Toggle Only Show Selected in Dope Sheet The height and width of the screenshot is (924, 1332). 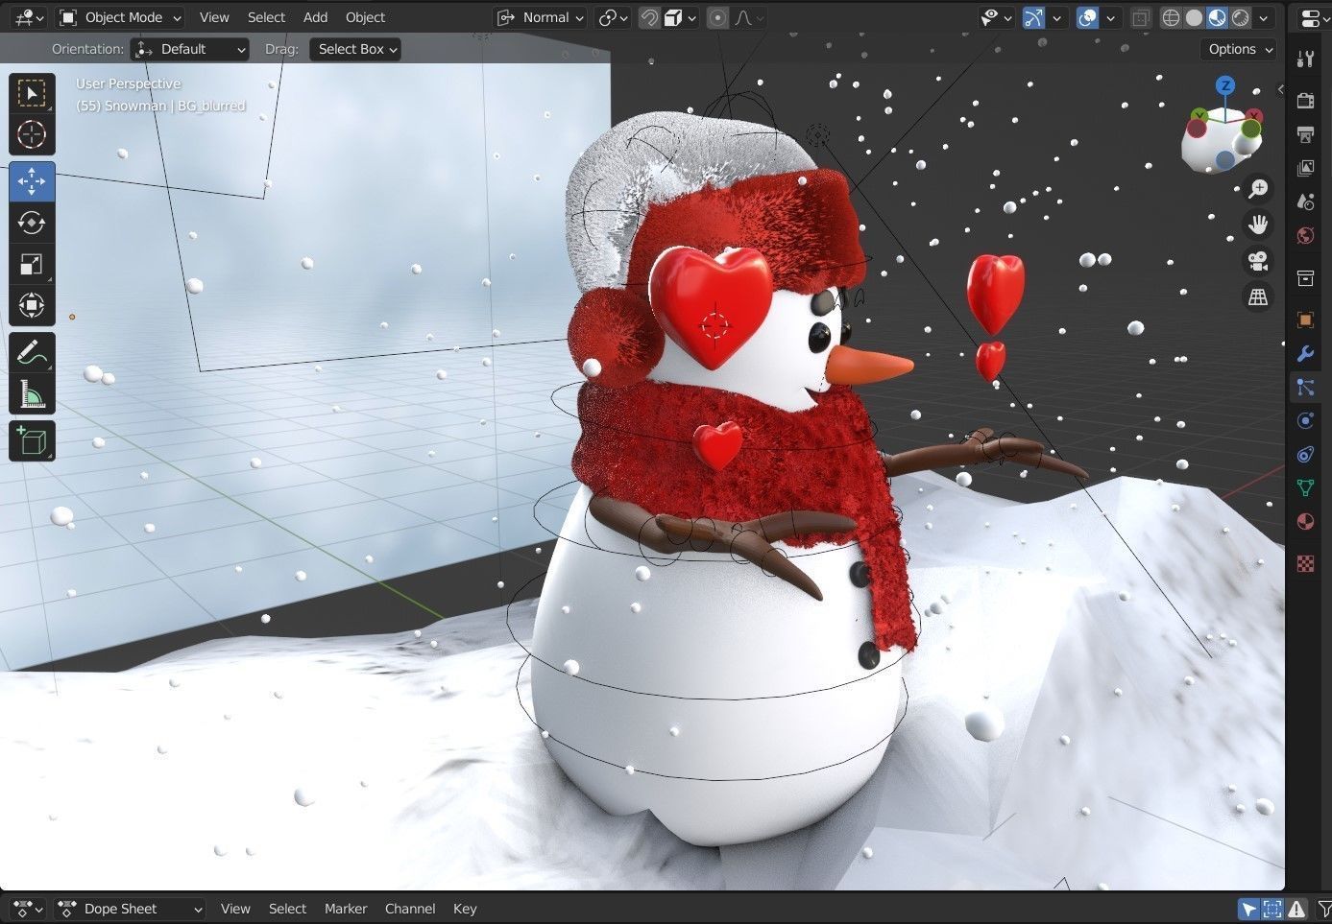coord(1248,909)
